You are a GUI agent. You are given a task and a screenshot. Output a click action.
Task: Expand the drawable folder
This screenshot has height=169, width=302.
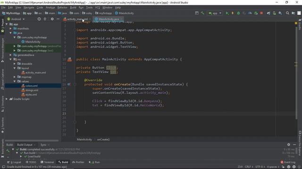(15, 64)
